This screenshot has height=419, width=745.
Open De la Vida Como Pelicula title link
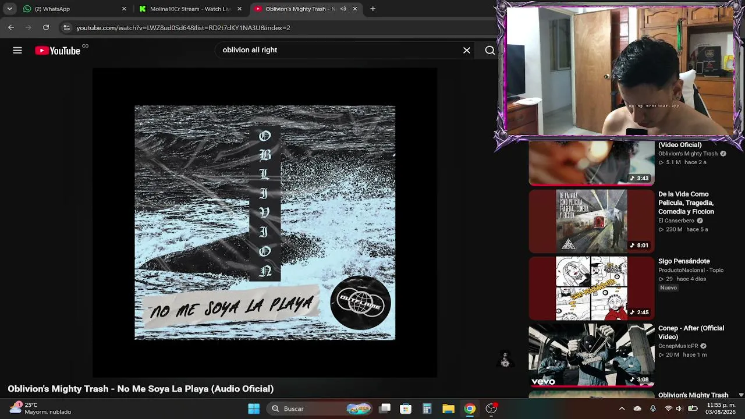click(x=686, y=203)
